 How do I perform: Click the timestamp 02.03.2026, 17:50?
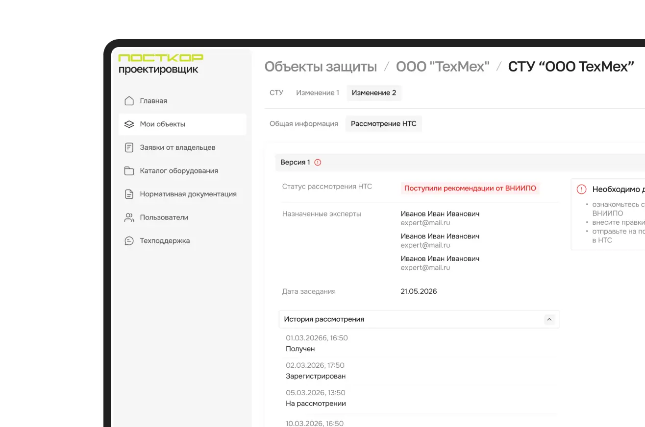[315, 365]
